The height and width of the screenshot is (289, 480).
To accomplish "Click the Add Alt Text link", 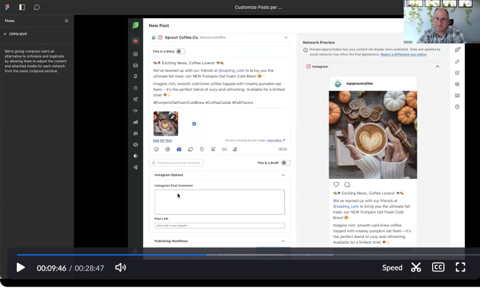I will click(162, 140).
